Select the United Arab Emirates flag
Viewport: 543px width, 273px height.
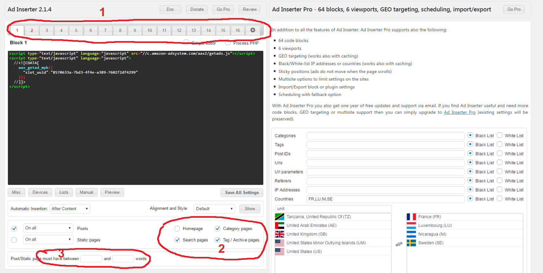279,225
